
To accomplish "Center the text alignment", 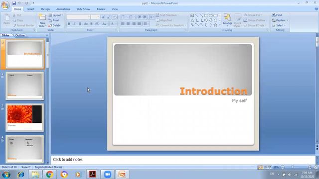I will tap(128, 24).
